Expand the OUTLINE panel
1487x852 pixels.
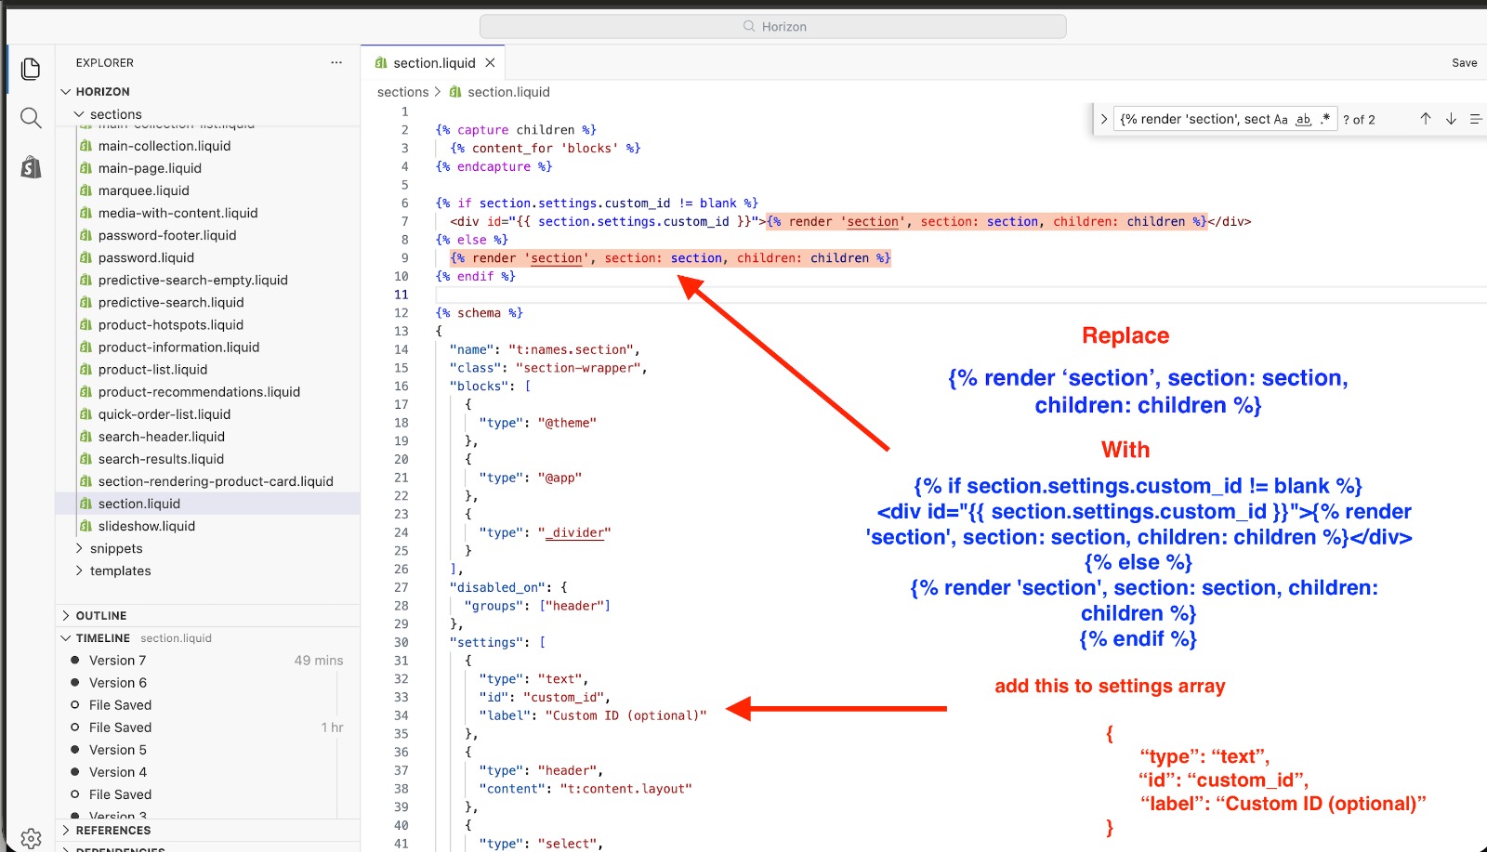point(101,615)
